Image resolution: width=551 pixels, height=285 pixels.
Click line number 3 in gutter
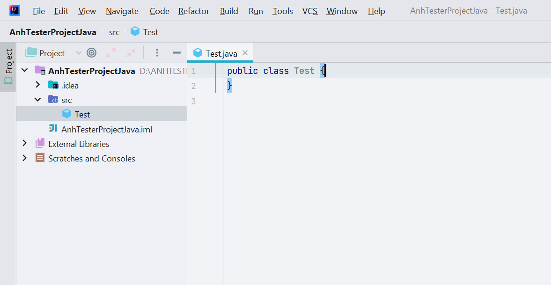click(x=193, y=102)
